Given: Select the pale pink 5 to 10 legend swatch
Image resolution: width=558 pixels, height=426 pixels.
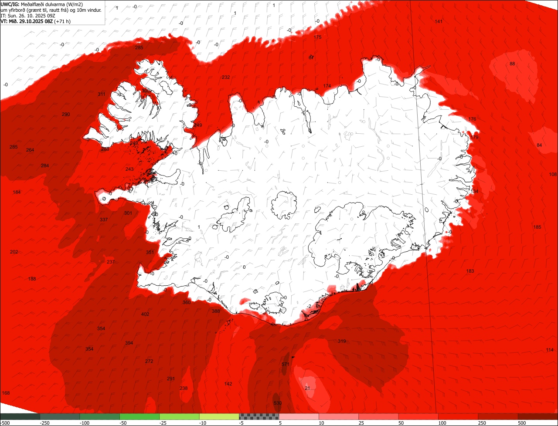Looking at the screenshot, I should [299, 416].
